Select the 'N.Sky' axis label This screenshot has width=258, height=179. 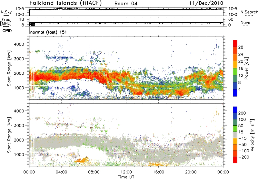click(6, 12)
